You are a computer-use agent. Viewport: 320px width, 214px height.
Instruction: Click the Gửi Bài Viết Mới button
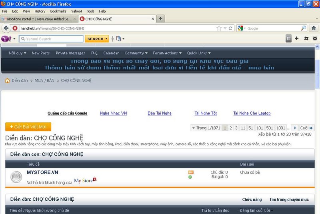pos(28,127)
